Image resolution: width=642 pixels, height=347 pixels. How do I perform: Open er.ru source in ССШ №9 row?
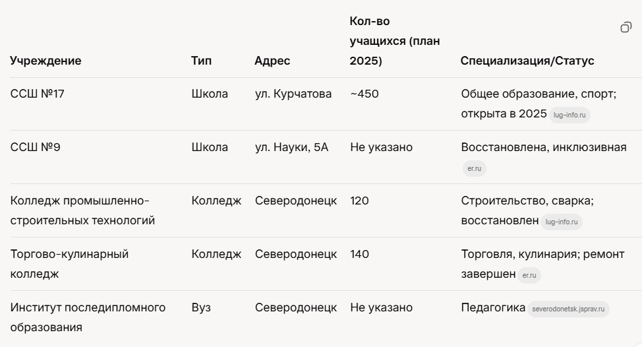(474, 169)
